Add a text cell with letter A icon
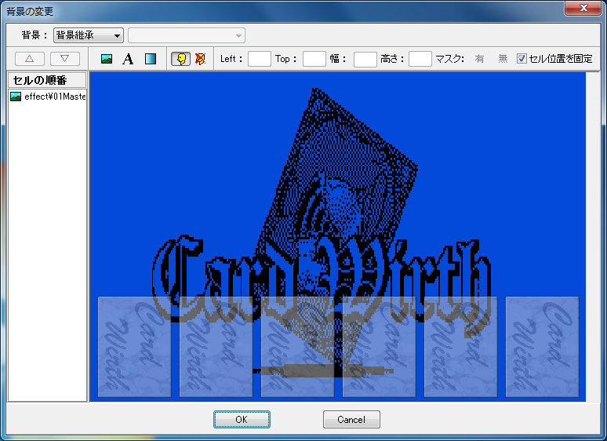The height and width of the screenshot is (441, 607). 128,59
